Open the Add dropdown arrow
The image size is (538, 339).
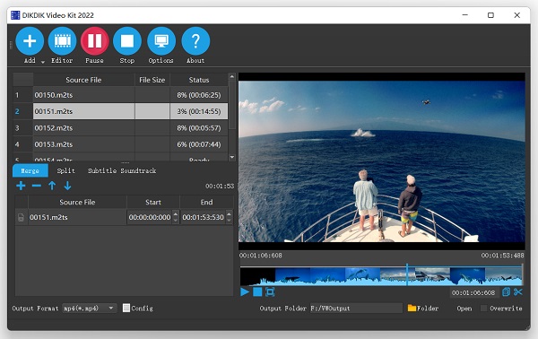tap(43, 62)
